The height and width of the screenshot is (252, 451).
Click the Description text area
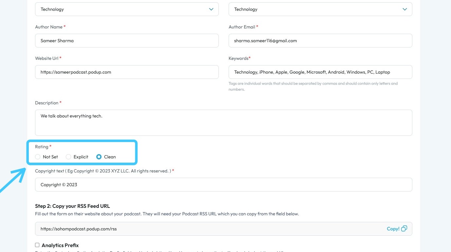[x=223, y=123]
